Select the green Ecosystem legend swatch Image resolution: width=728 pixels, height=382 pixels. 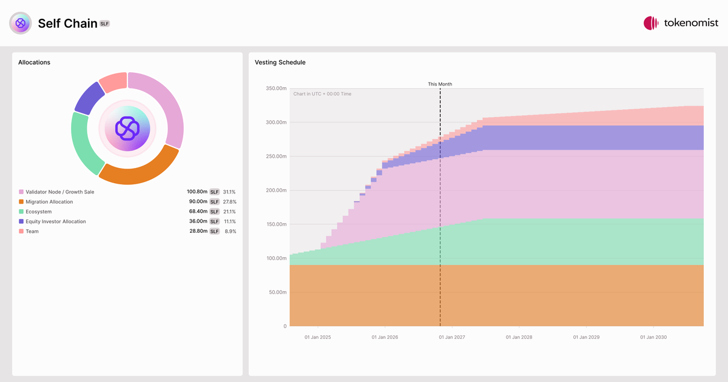coord(21,212)
